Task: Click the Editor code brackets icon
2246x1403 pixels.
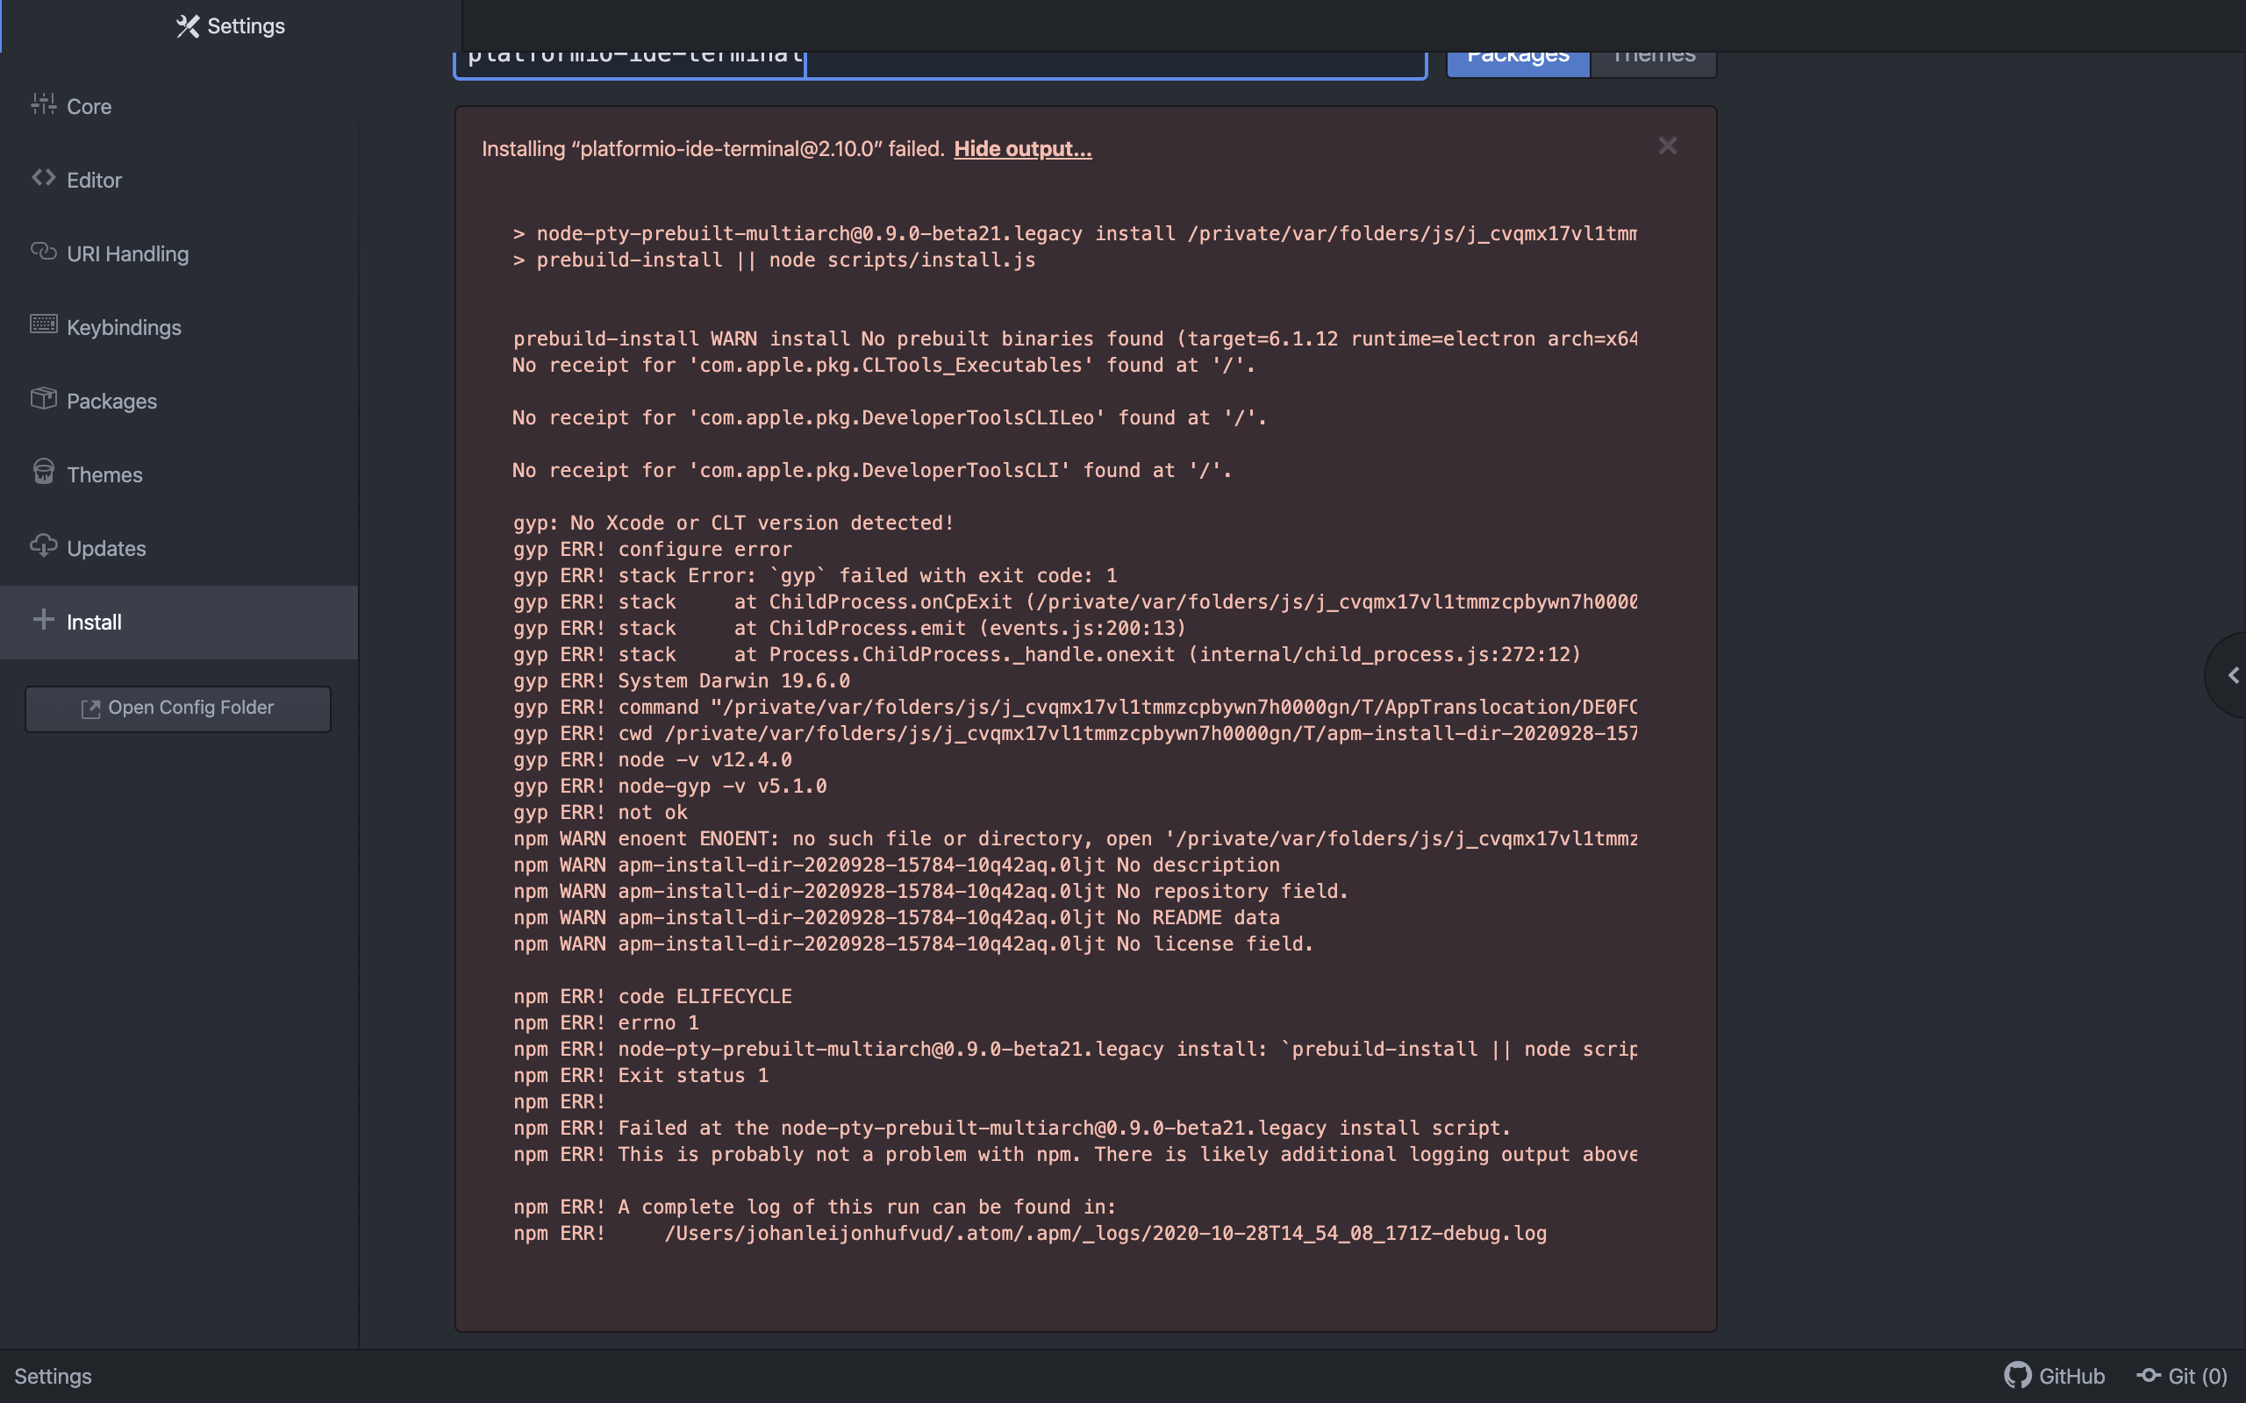Action: tap(43, 177)
